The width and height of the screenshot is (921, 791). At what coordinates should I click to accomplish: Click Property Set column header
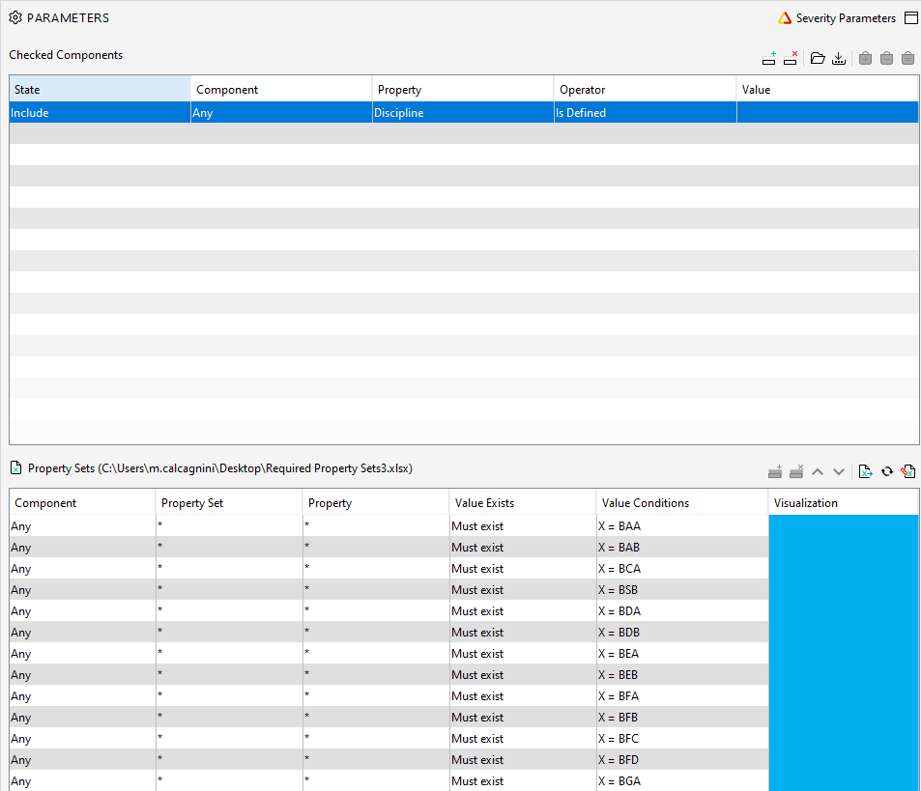(x=229, y=502)
